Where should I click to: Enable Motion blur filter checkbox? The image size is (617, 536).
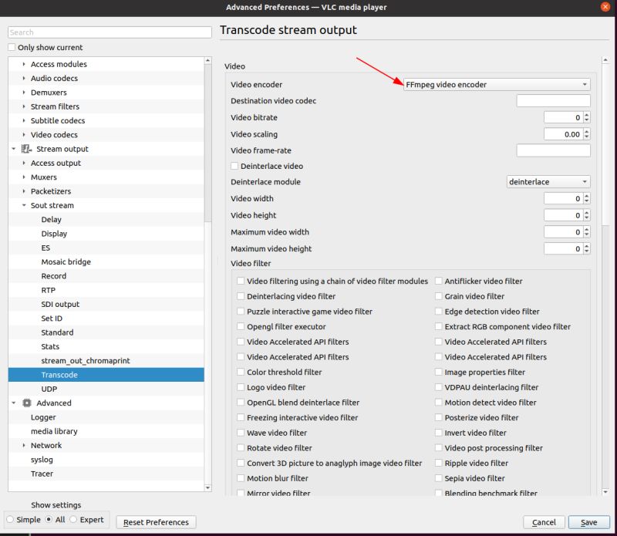pos(241,478)
